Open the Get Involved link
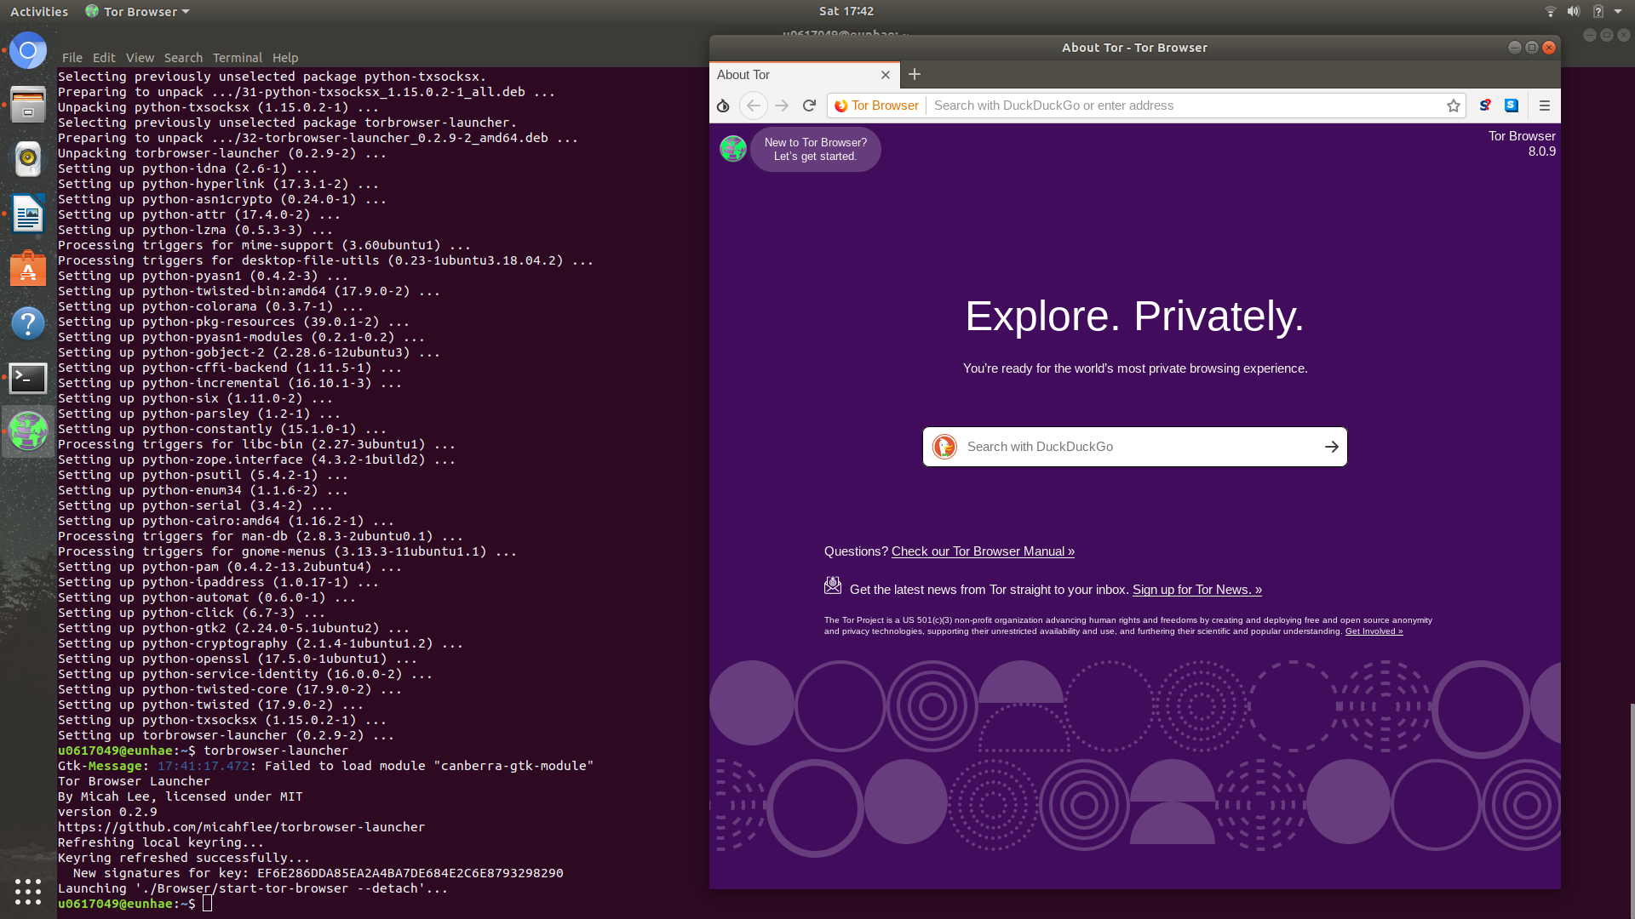Image resolution: width=1635 pixels, height=919 pixels. pos(1374,631)
